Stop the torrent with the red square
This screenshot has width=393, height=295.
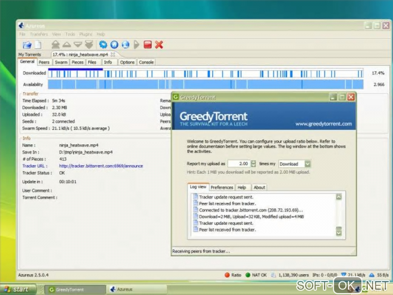click(x=148, y=45)
